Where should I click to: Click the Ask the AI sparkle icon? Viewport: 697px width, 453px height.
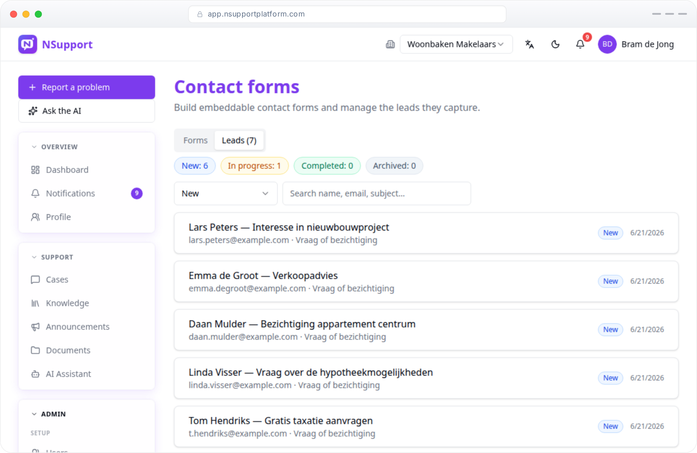(x=33, y=111)
